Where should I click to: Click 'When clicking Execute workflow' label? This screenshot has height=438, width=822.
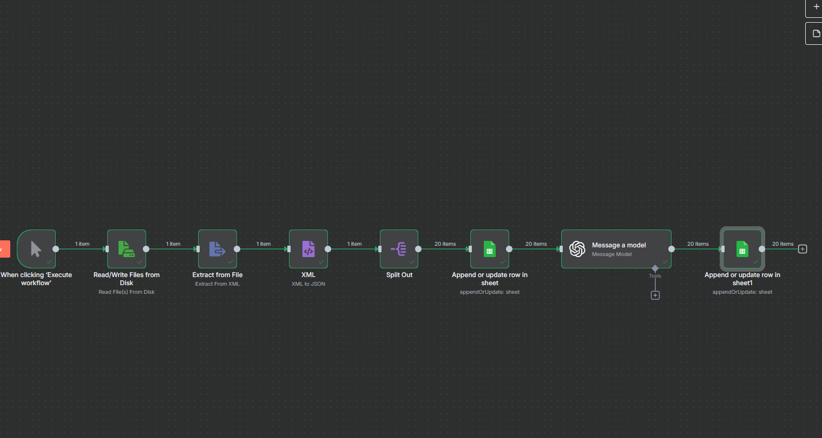tap(36, 279)
